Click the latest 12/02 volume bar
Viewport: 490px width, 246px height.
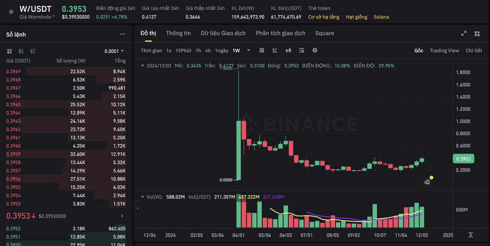click(x=422, y=217)
